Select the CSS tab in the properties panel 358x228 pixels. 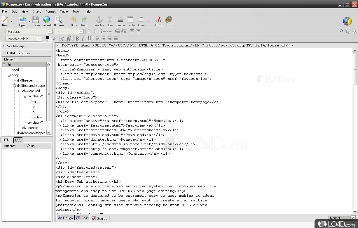(18, 140)
